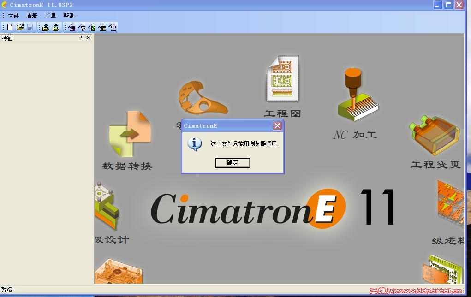The image size is (471, 297).
Task: Open the 文件 menu
Action: tap(13, 16)
